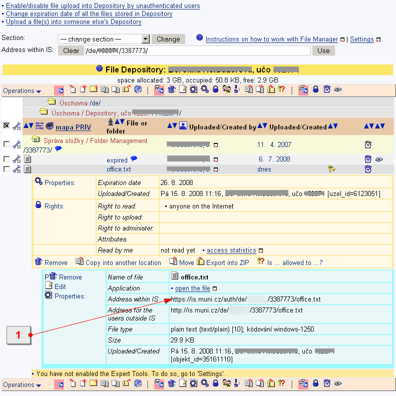Click the globe icon in top toolbar
396x396 pixels.
(138, 89)
